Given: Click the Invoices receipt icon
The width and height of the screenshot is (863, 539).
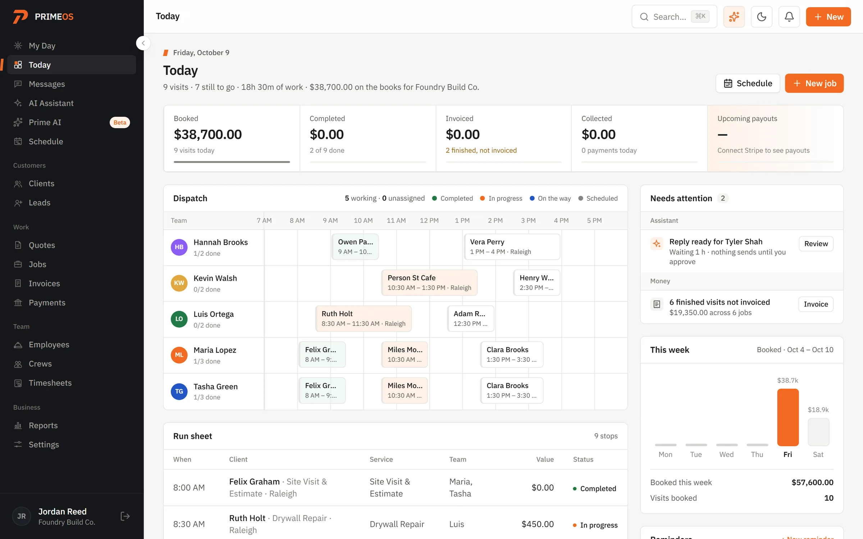Looking at the screenshot, I should point(18,284).
